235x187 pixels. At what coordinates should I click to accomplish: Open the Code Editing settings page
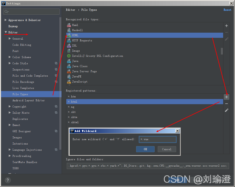[x=22, y=45]
